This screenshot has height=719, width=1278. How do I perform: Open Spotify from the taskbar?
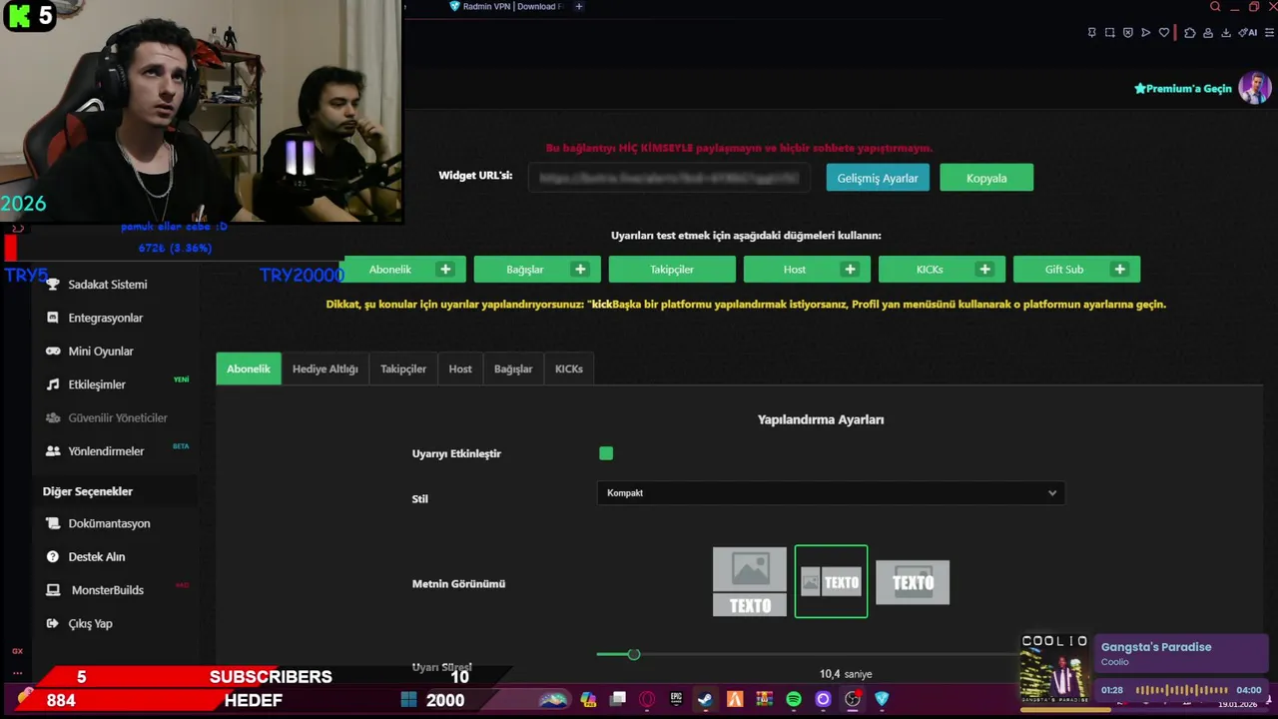pos(794,700)
